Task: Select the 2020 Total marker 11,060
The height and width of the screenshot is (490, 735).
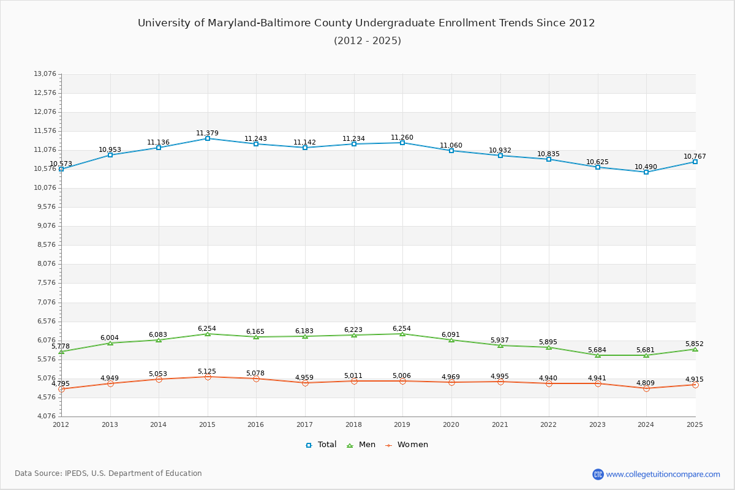Action: pos(451,151)
